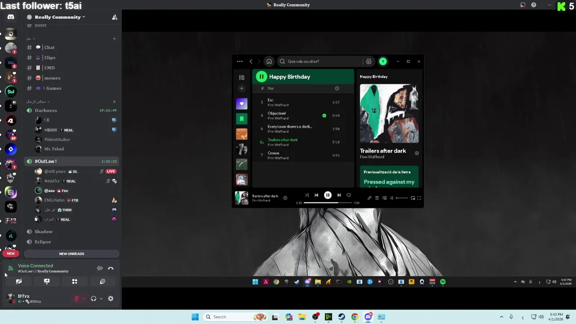
Task: Open the F13 server icon
Action: pos(11,220)
